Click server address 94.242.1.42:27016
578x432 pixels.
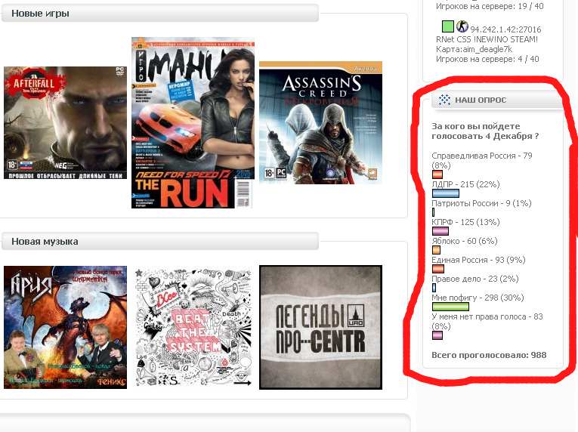coord(505,29)
